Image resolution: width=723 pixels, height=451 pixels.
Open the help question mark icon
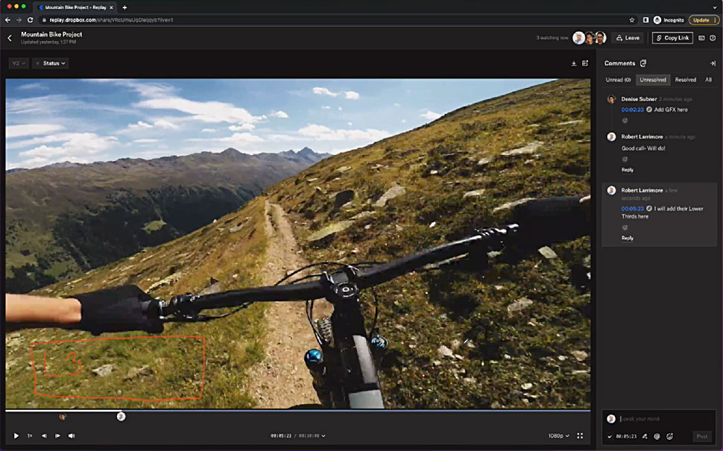(713, 38)
